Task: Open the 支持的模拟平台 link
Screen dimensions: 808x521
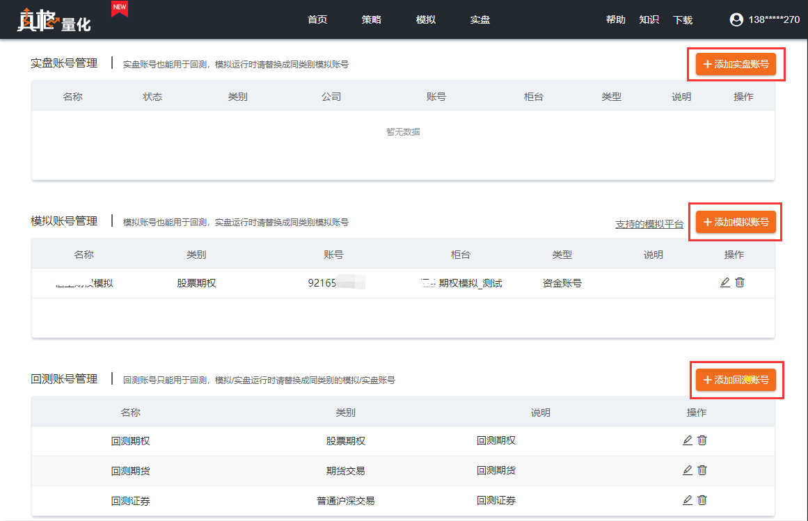Action: 649,224
